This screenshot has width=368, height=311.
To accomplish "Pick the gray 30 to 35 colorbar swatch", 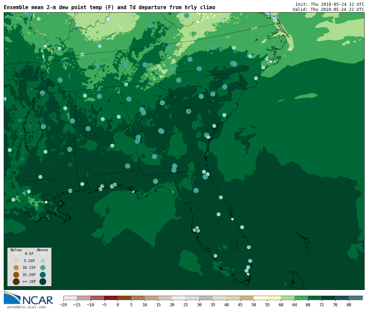I will [x=206, y=298].
